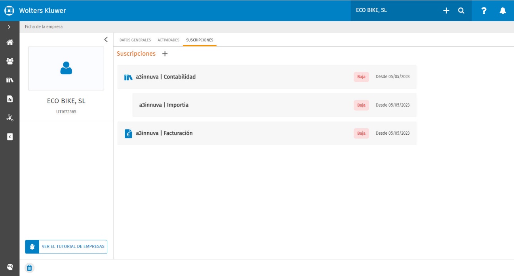The width and height of the screenshot is (514, 276).
Task: Open notifications bell
Action: click(503, 11)
